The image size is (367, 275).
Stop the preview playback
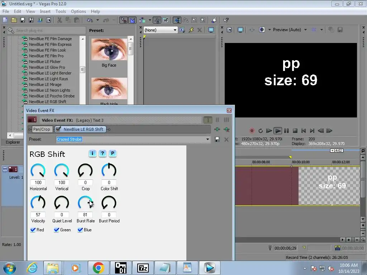point(295,131)
